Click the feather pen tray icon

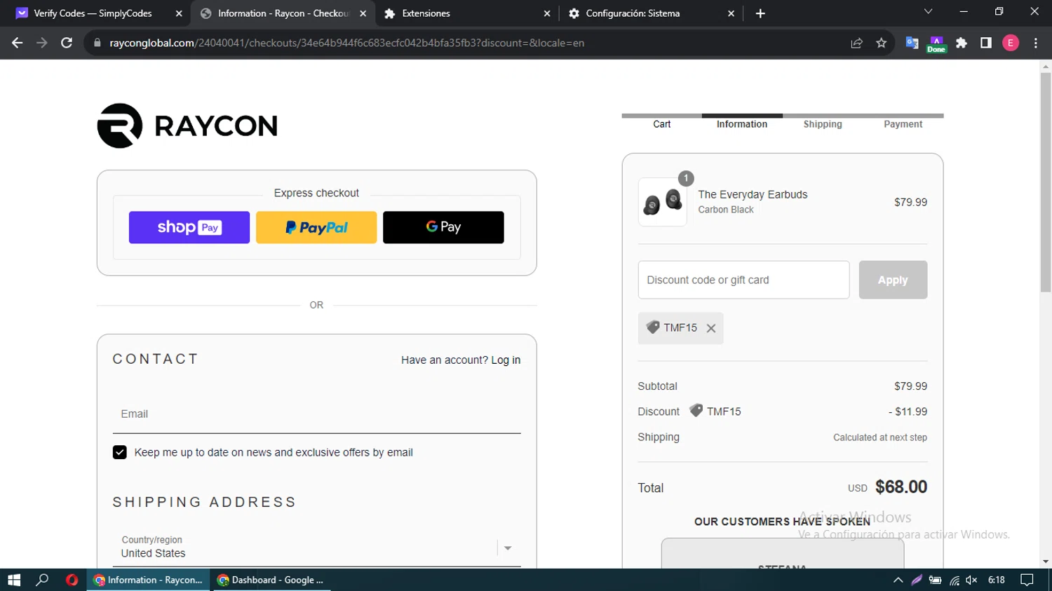click(917, 580)
